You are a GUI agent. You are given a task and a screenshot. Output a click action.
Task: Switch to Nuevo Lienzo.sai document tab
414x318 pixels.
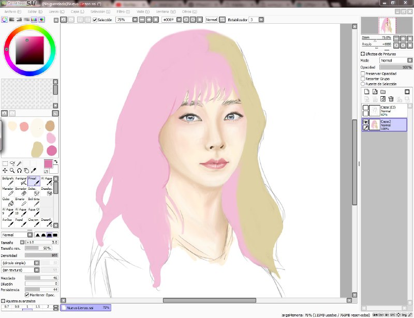pyautogui.click(x=85, y=308)
